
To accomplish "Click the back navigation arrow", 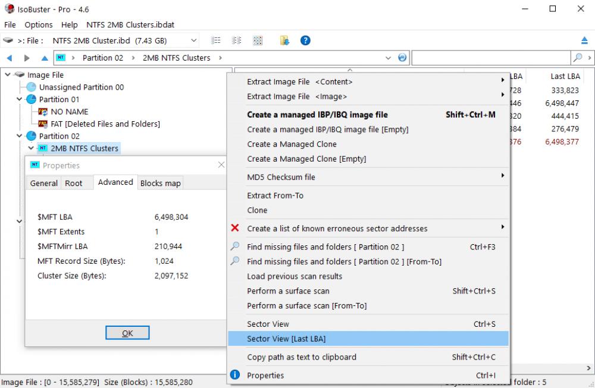I will [8, 58].
